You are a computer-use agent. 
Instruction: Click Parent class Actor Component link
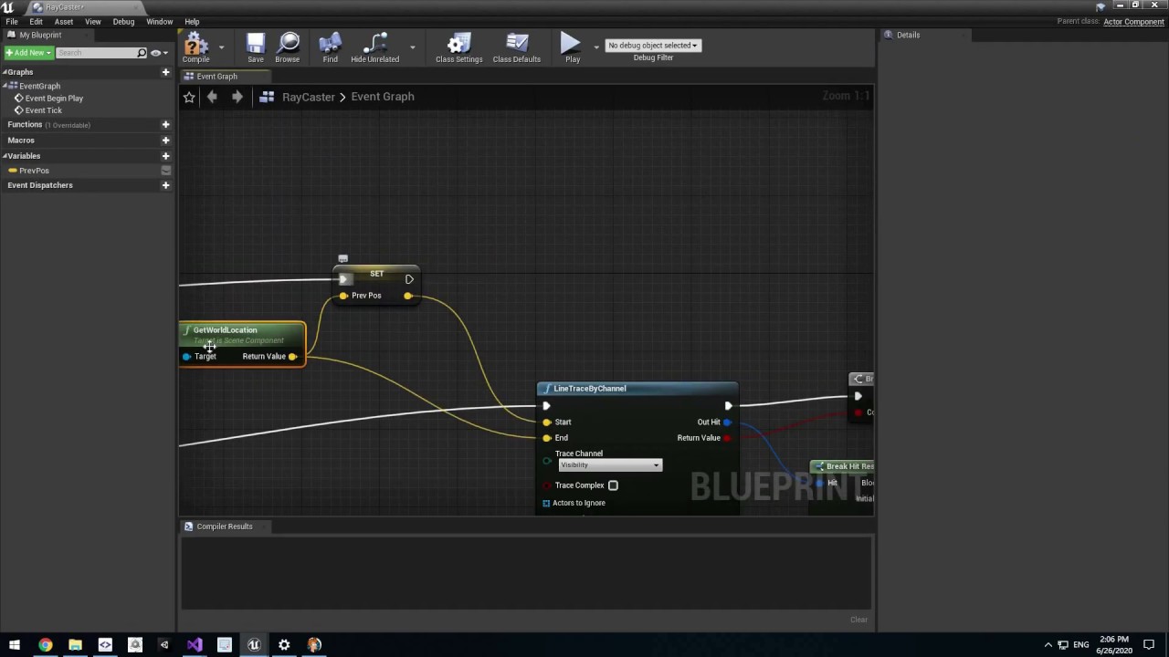[x=1133, y=22]
